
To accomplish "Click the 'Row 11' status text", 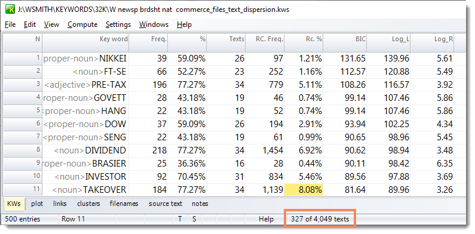I will tap(73, 219).
